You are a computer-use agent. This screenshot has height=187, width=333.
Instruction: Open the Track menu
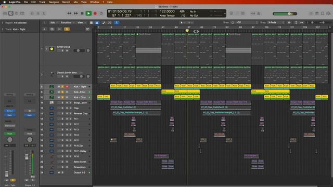[42, 2]
